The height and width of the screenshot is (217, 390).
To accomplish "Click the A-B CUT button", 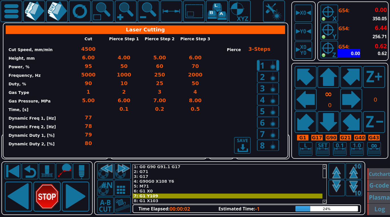I will (105, 205).
